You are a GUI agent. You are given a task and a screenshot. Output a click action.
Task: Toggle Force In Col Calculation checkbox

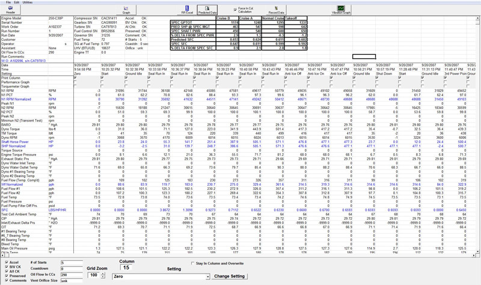pos(235,10)
